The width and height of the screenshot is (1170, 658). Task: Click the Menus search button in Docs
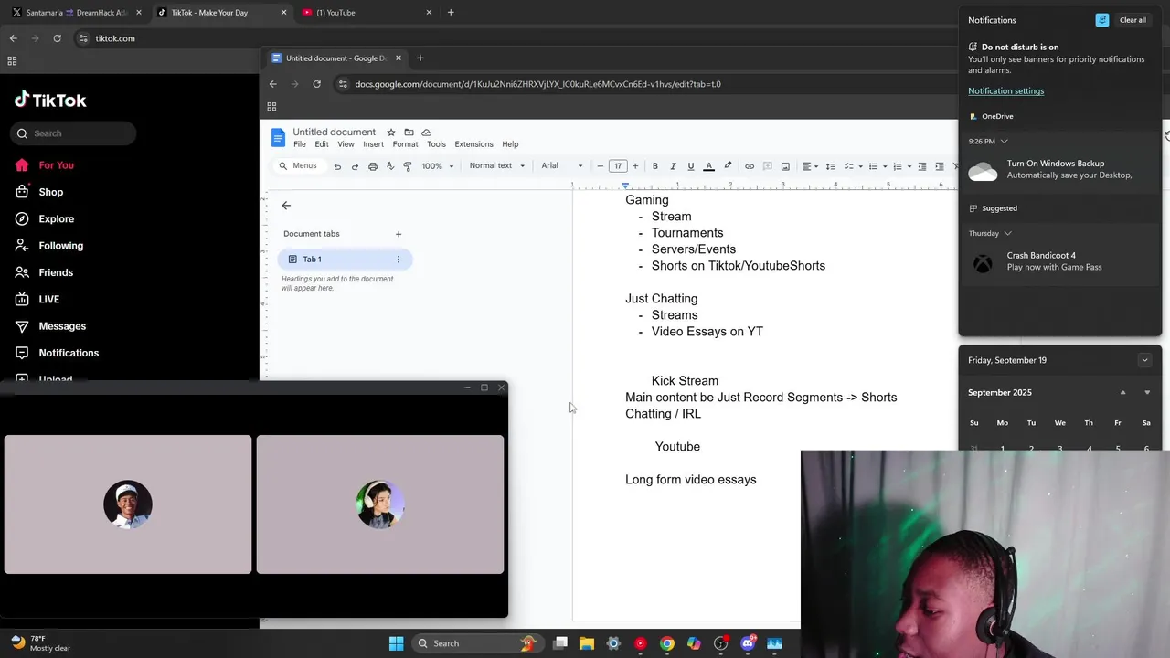point(299,166)
